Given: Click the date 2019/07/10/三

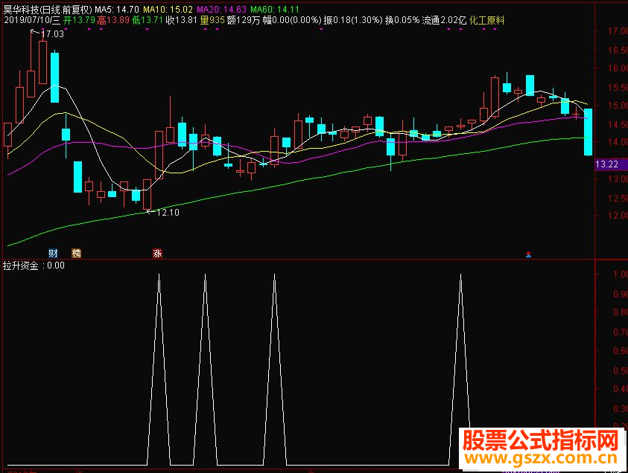Looking at the screenshot, I should pyautogui.click(x=32, y=20).
